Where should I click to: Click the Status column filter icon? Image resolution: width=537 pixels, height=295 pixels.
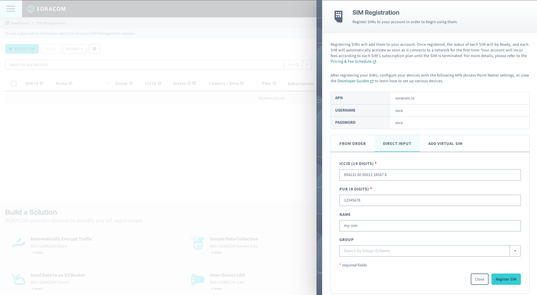point(194,83)
